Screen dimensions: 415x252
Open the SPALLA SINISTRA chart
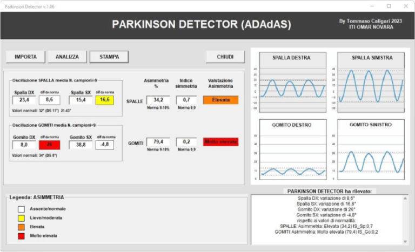[x=371, y=82]
